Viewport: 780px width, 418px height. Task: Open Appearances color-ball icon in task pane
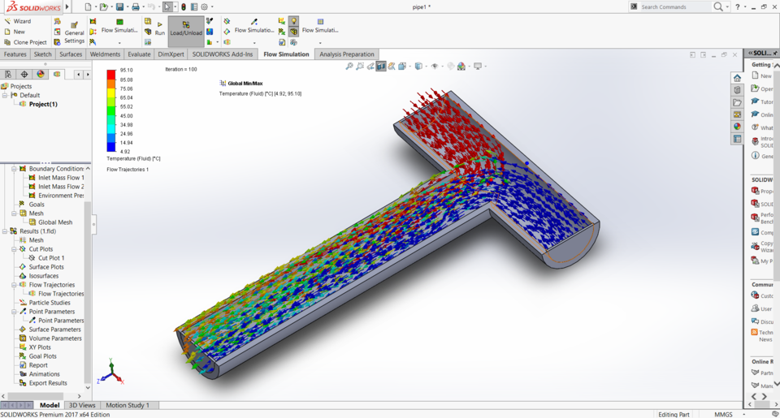(737, 127)
